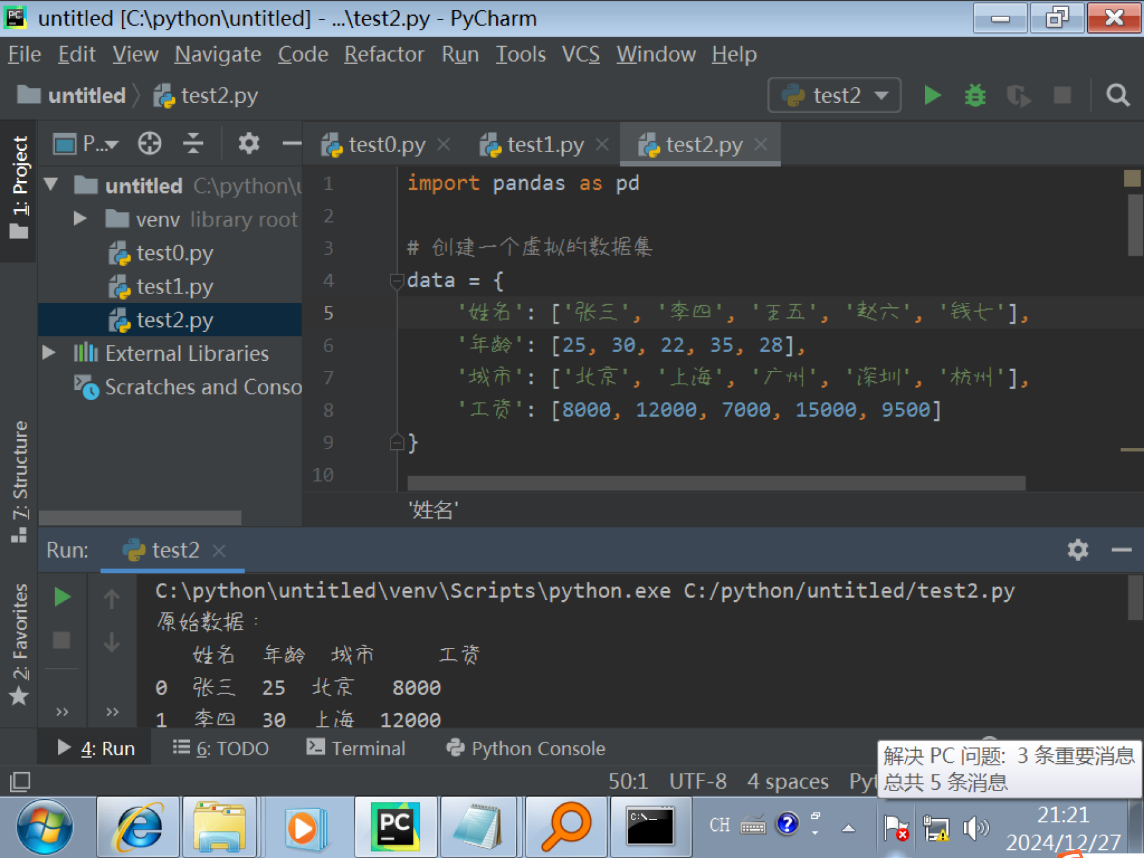Toggle the Terminal tool window
Viewport: 1144px width, 858px height.
pyautogui.click(x=356, y=748)
